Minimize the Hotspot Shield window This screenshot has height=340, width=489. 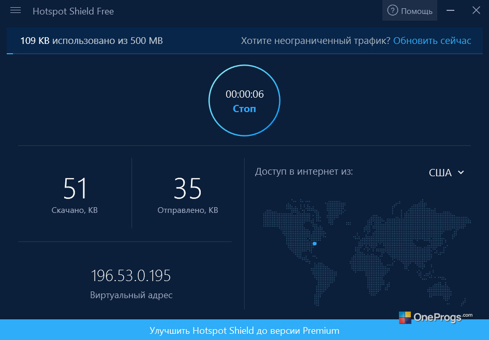click(450, 10)
